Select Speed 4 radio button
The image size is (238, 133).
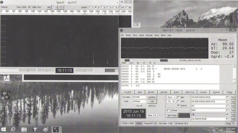tap(108, 7)
